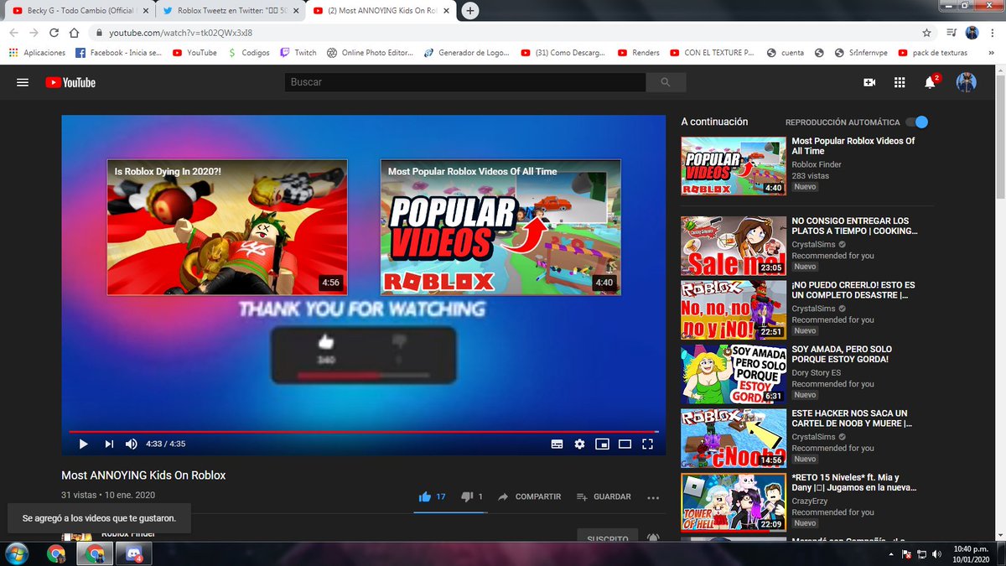Open the YouTube hamburger guide menu

click(23, 82)
